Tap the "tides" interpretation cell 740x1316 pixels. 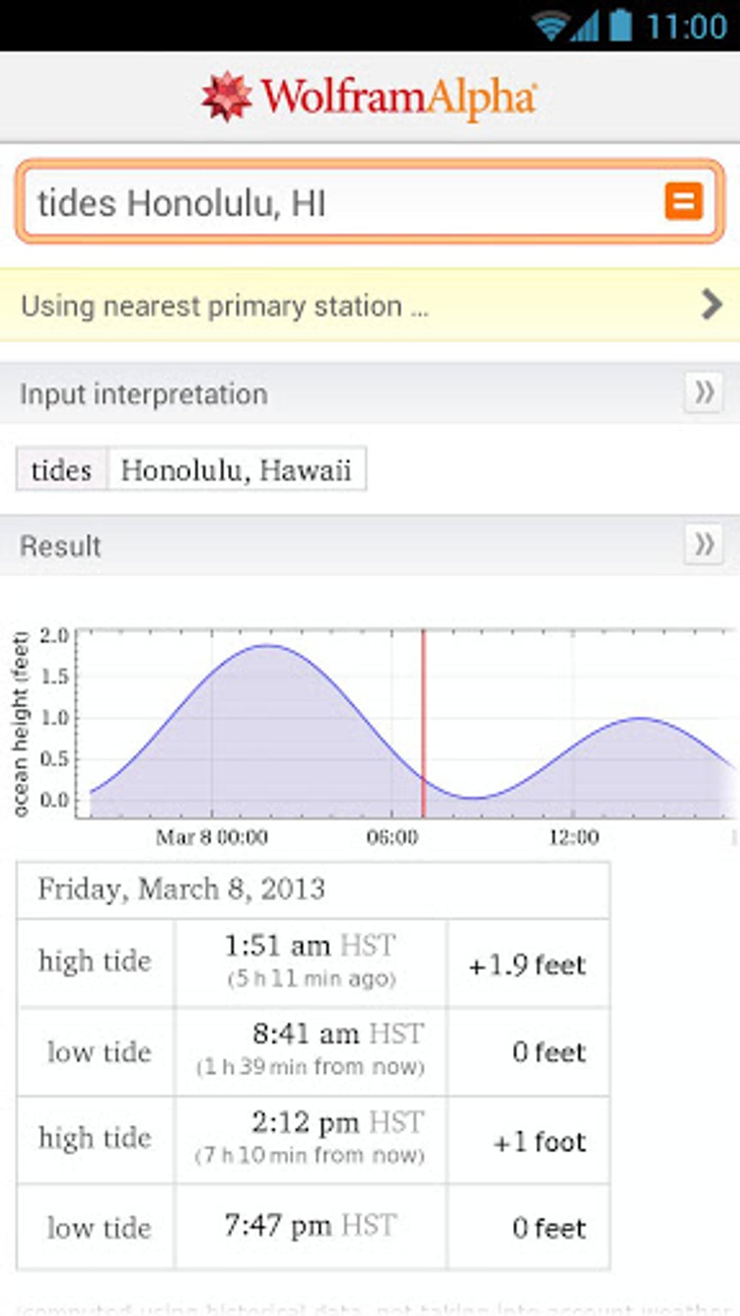coord(62,470)
